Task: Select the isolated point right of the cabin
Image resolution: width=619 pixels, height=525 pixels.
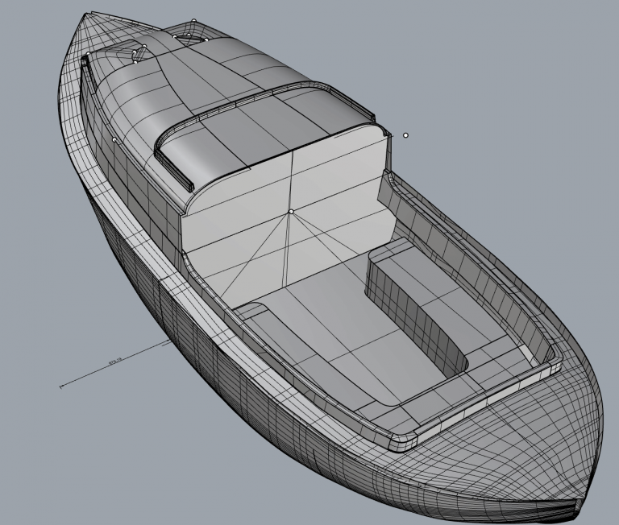Action: point(405,135)
